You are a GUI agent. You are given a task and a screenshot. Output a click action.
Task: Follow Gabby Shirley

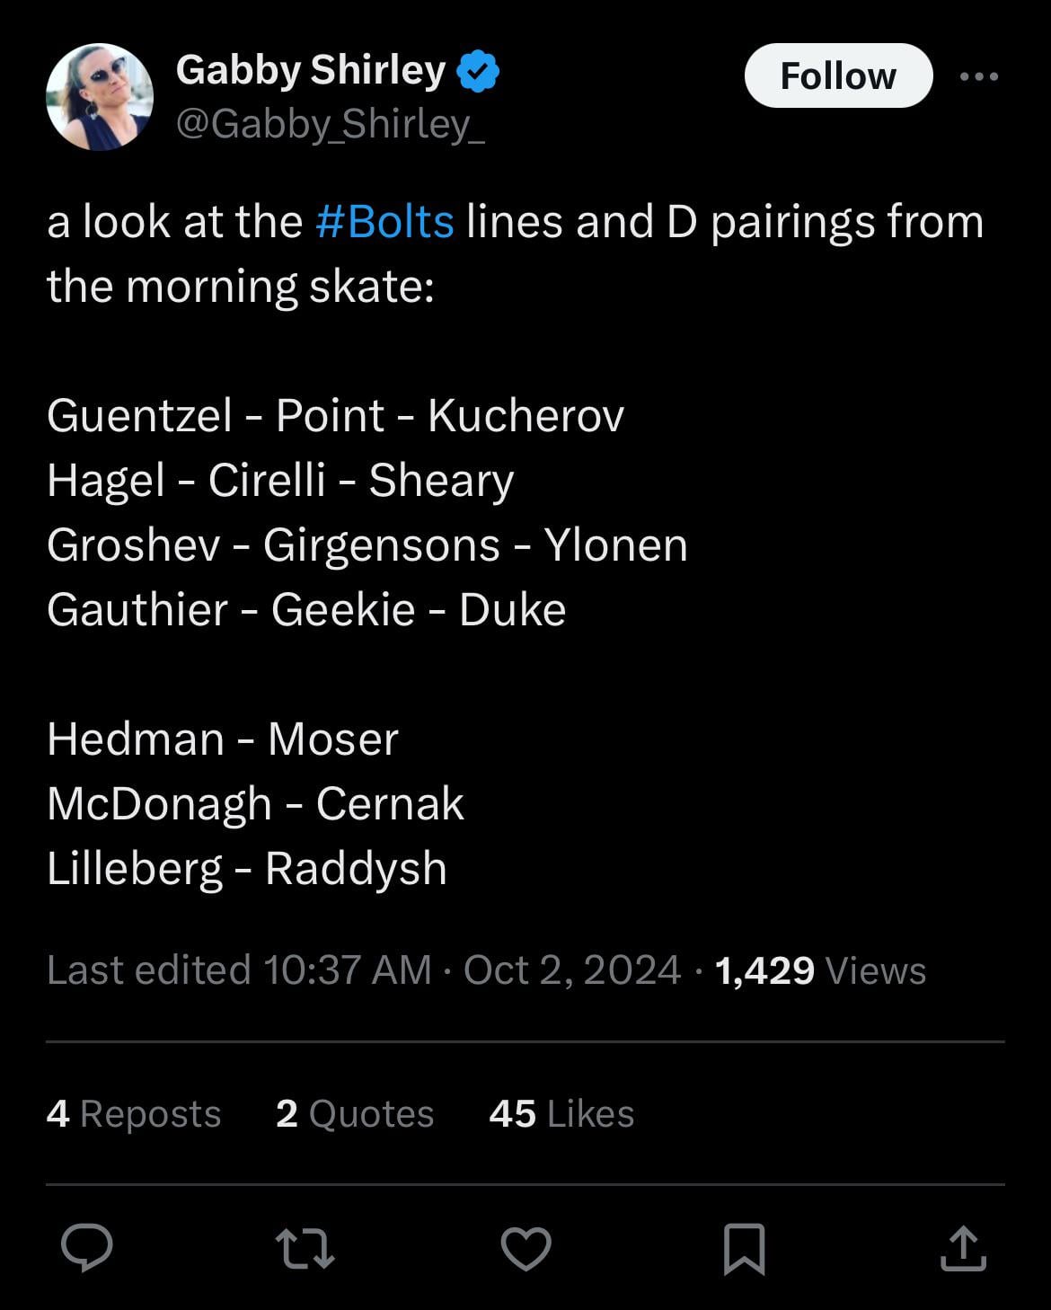(x=838, y=76)
